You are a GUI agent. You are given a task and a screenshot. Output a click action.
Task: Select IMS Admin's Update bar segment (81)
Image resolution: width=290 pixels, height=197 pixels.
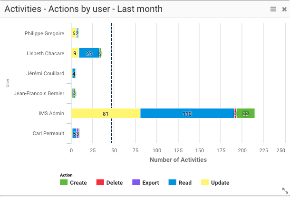(x=106, y=113)
